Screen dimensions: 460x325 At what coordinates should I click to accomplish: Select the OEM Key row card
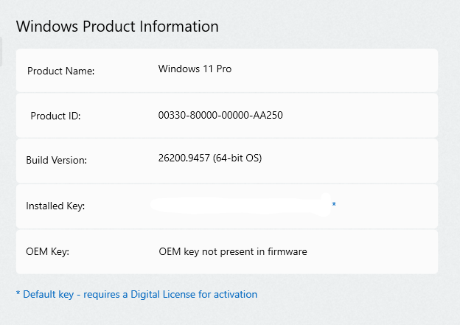coord(227,252)
